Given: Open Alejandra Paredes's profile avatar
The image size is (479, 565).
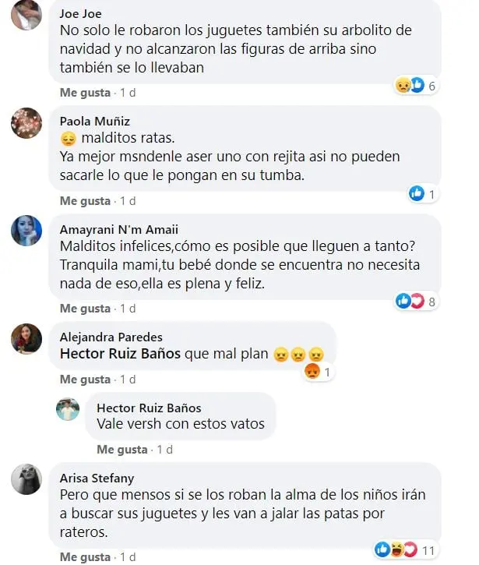Looking at the screenshot, I should click(x=26, y=339).
